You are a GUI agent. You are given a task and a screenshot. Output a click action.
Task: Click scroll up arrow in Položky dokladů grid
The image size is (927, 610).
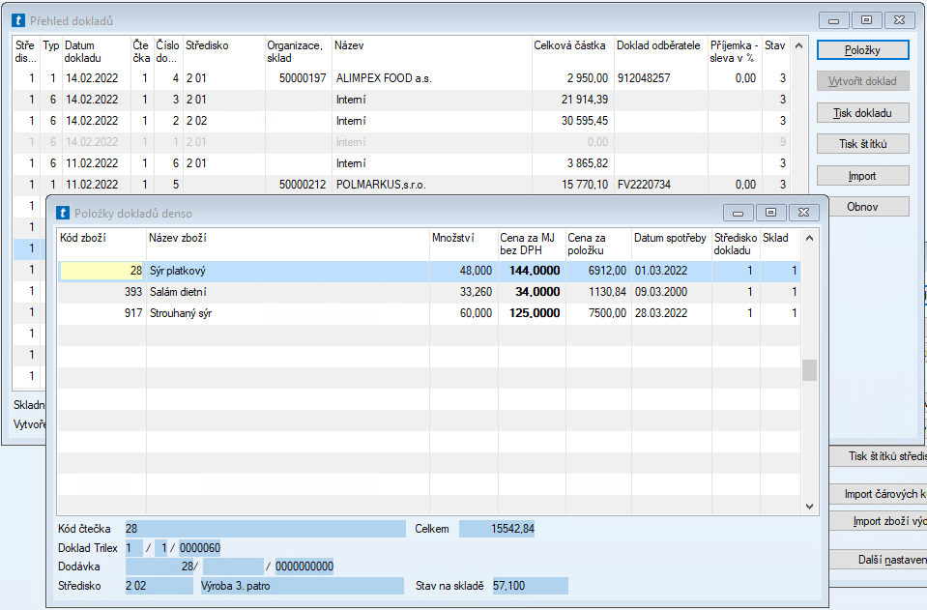tap(809, 238)
